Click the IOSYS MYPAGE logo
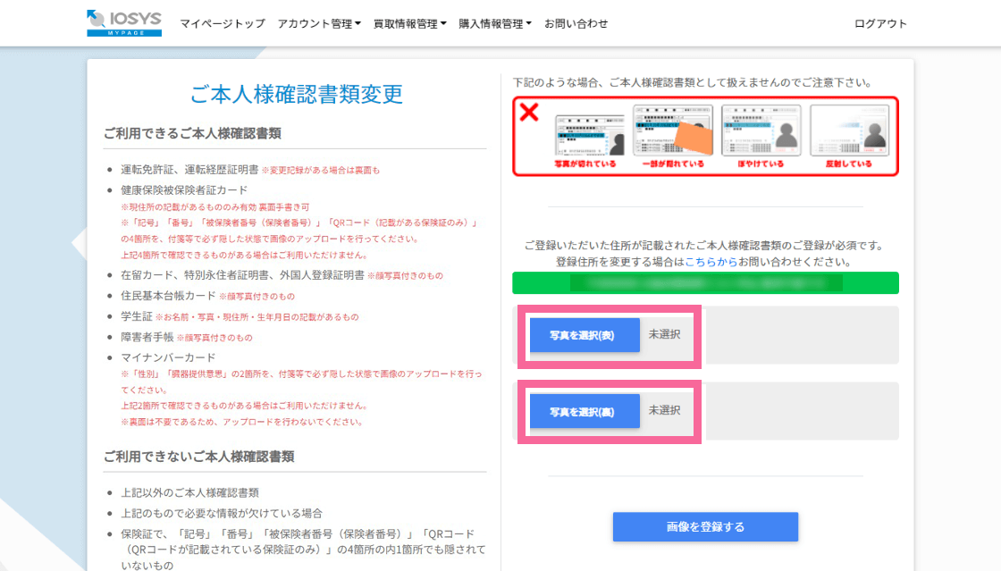This screenshot has width=1001, height=571. [x=124, y=23]
